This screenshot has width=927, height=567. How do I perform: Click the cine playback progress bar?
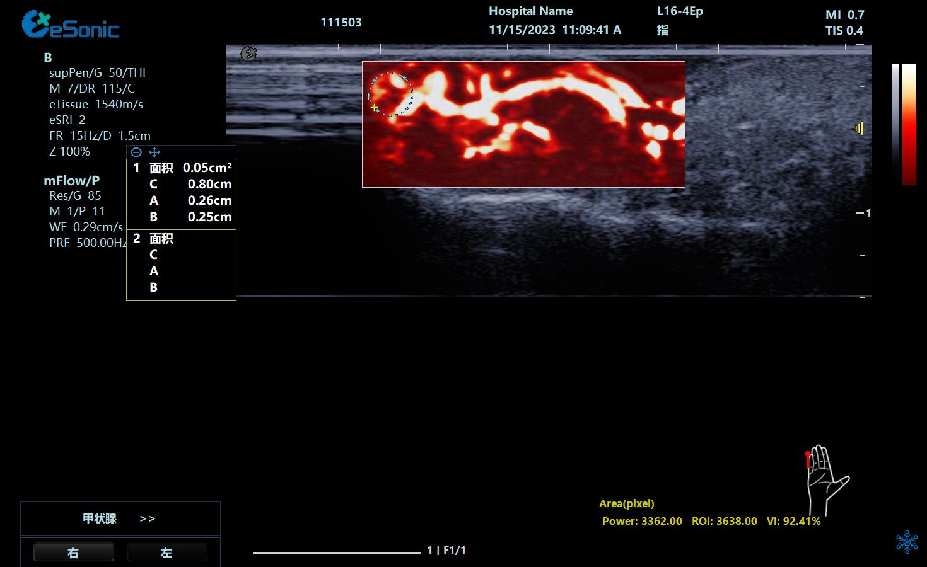(x=337, y=553)
